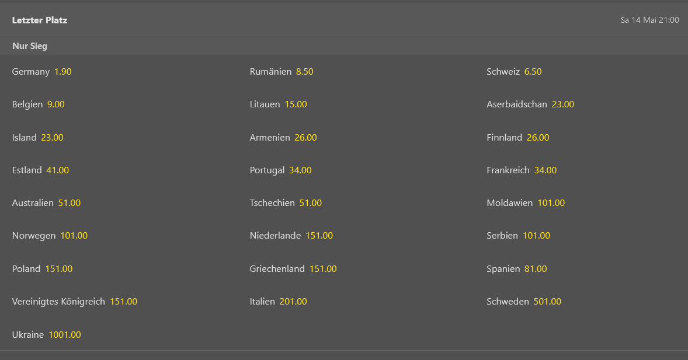Pick Rumänien at 8.50
This screenshot has height=360, width=688.
coord(282,71)
